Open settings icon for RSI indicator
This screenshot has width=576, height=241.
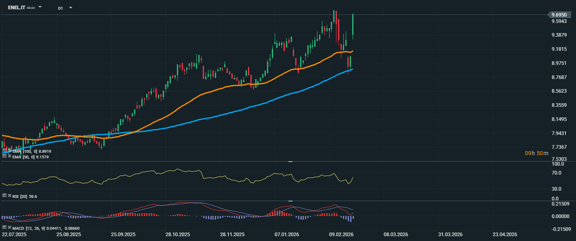[4, 195]
